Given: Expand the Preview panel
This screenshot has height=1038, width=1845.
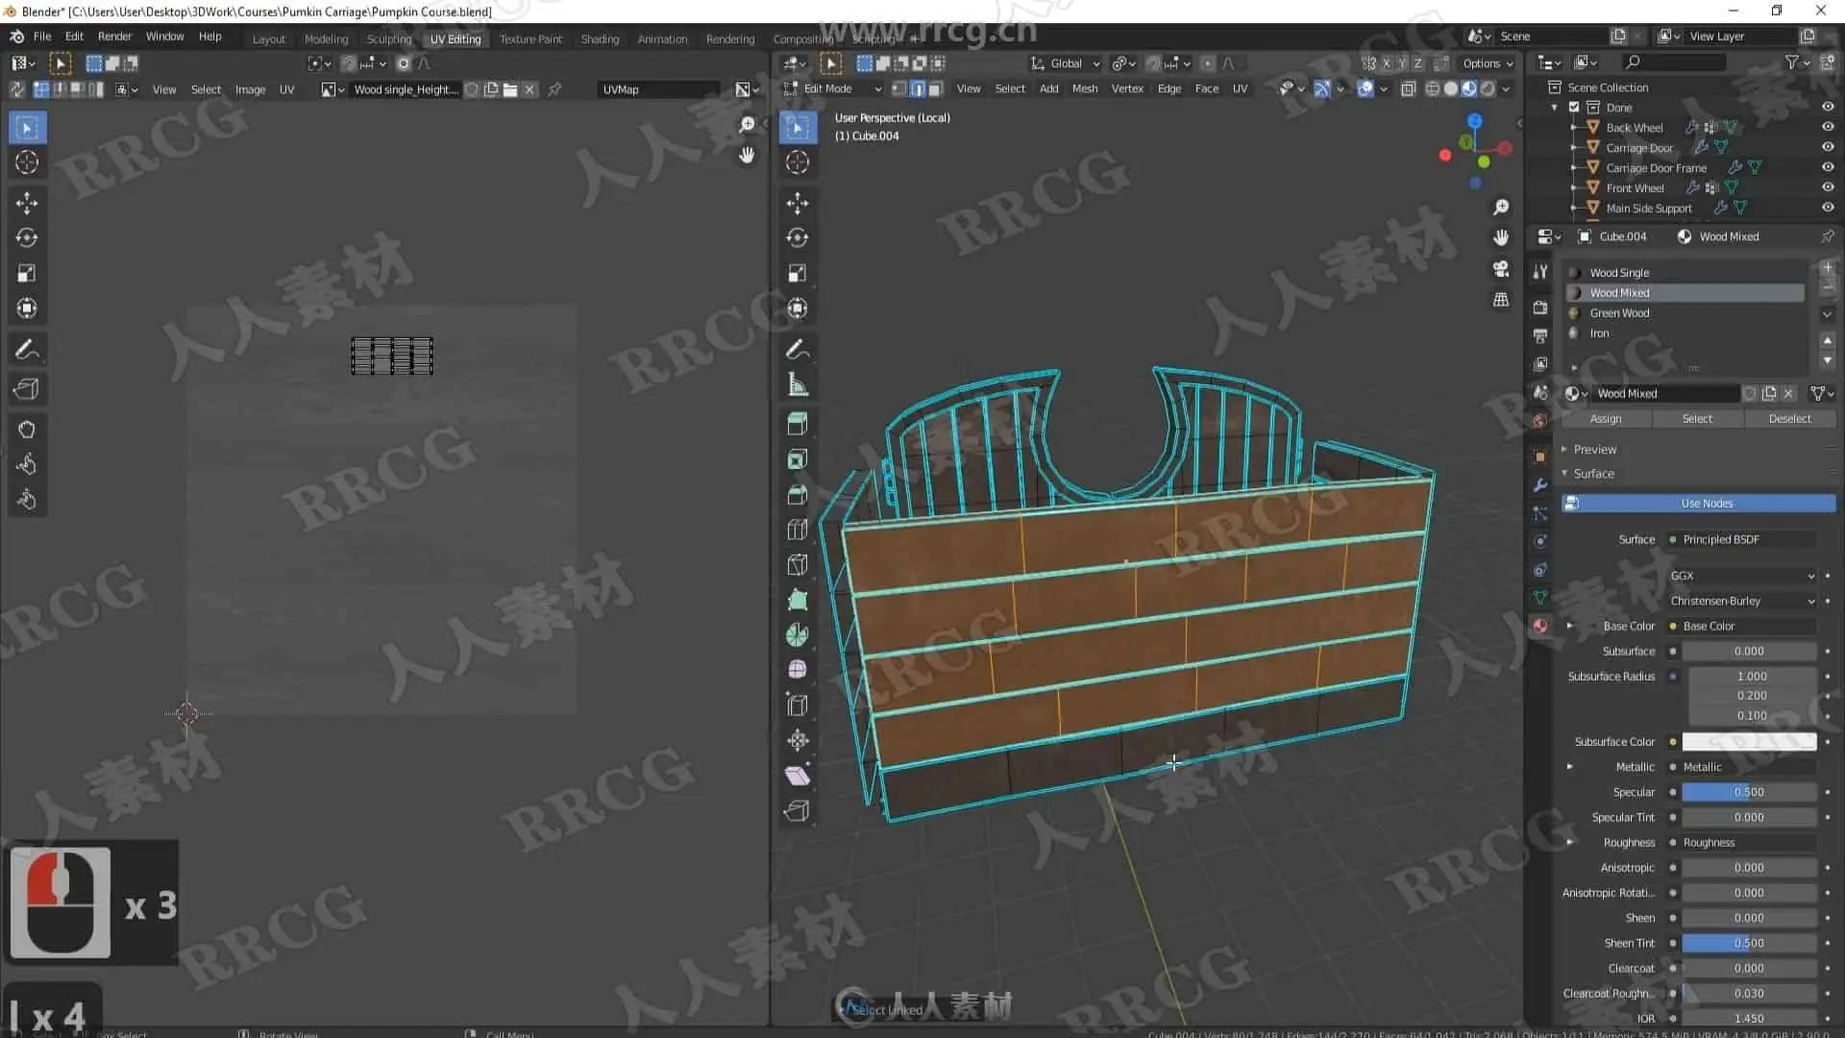Looking at the screenshot, I should click(x=1595, y=450).
